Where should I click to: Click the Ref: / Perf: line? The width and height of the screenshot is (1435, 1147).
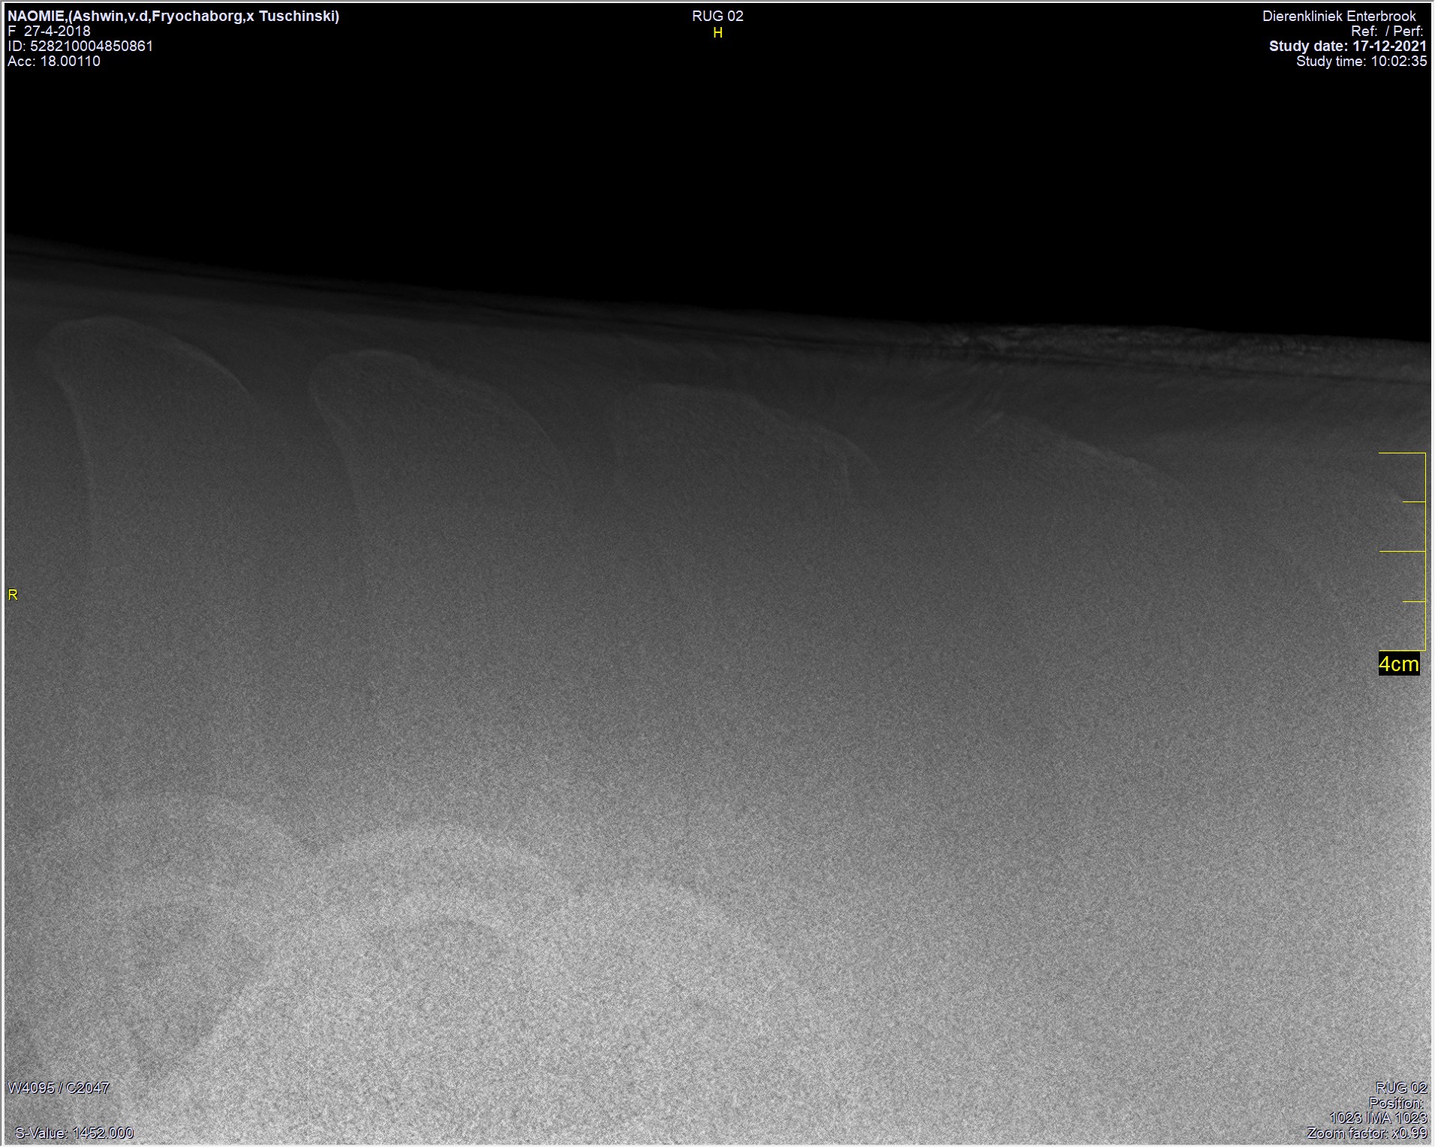(1386, 32)
